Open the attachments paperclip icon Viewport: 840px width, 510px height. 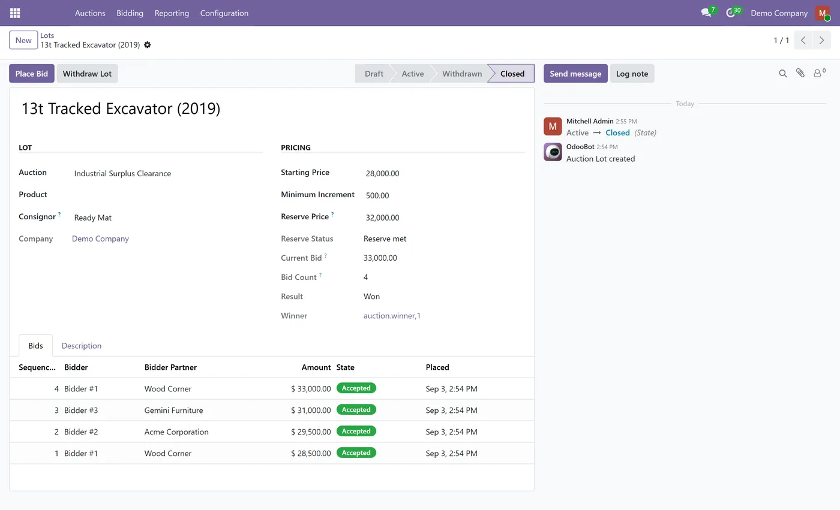tap(800, 73)
